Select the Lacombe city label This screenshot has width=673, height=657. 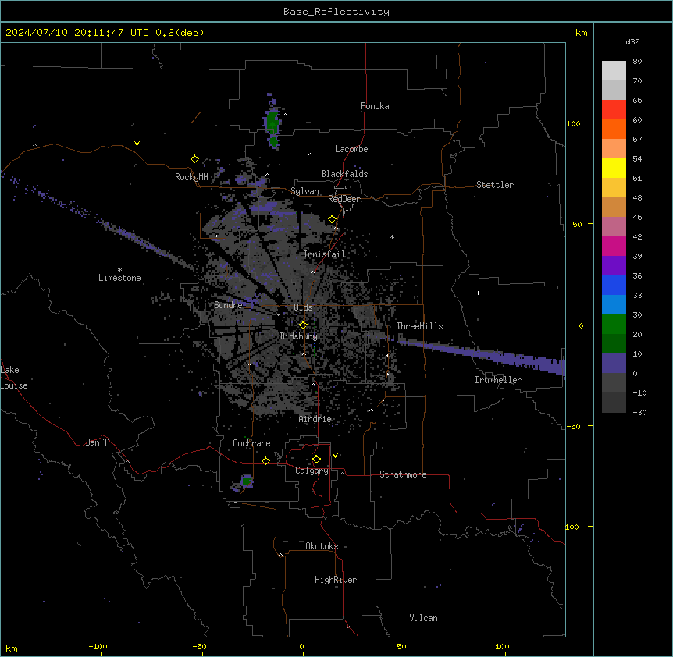pos(351,149)
